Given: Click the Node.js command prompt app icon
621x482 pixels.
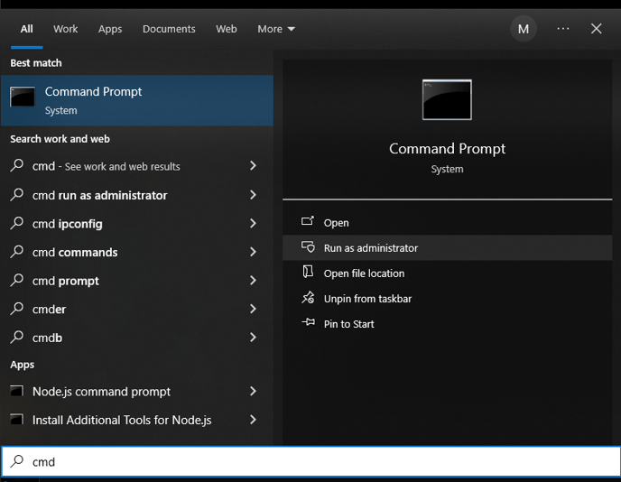Looking at the screenshot, I should tap(16, 392).
